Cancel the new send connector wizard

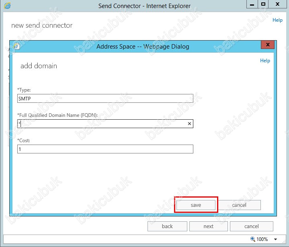point(251,226)
